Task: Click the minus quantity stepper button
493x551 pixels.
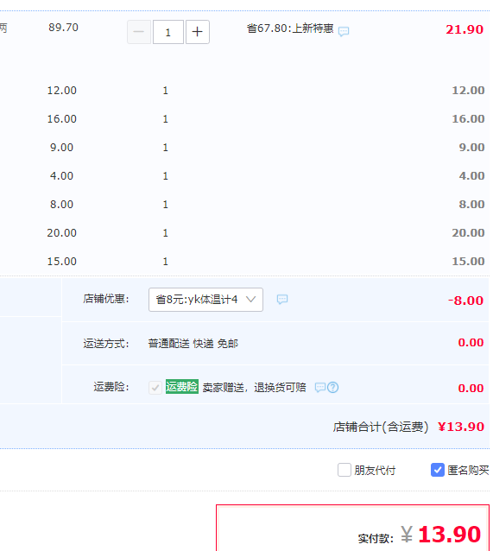Action: click(x=139, y=32)
